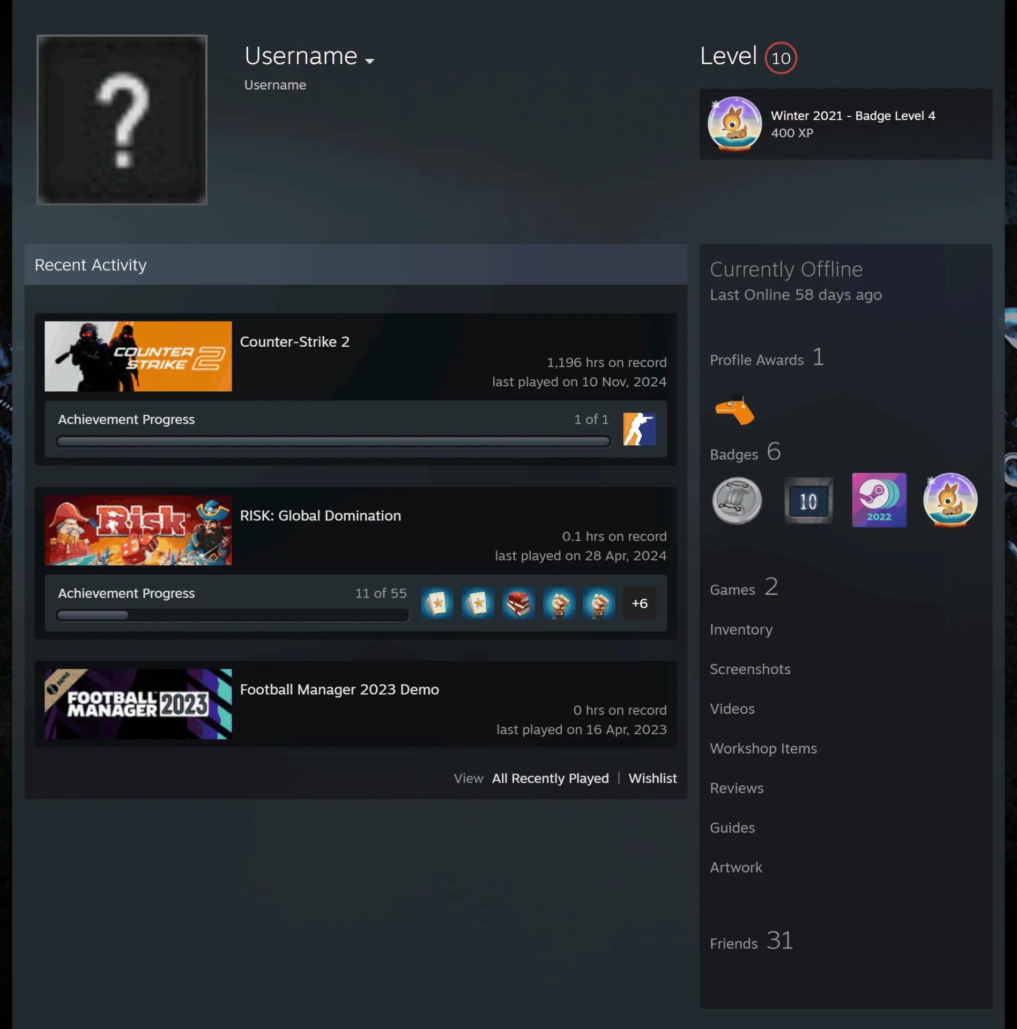This screenshot has width=1017, height=1029.
Task: Click the red books RISK achievement icon
Action: [518, 603]
